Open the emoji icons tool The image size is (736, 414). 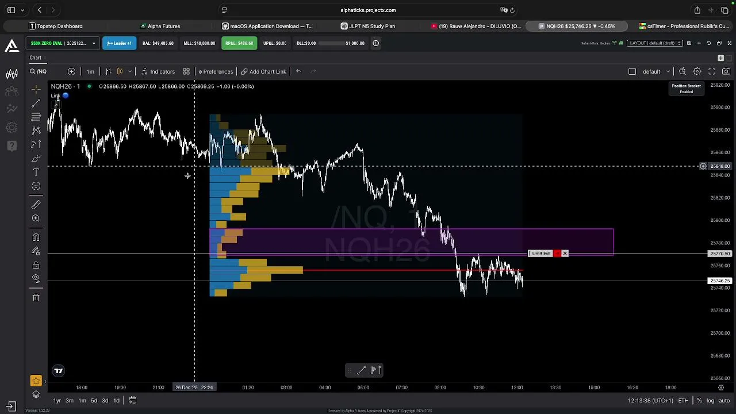[x=36, y=186]
